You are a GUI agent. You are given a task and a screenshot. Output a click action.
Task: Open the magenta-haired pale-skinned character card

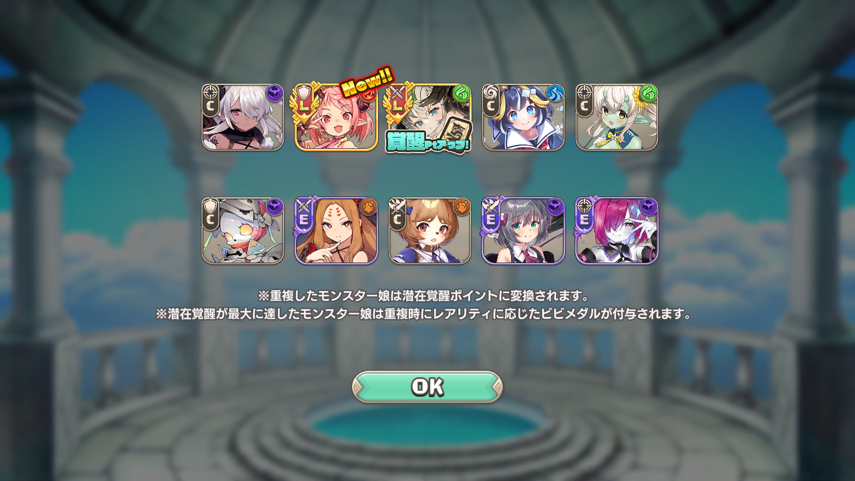tap(617, 230)
